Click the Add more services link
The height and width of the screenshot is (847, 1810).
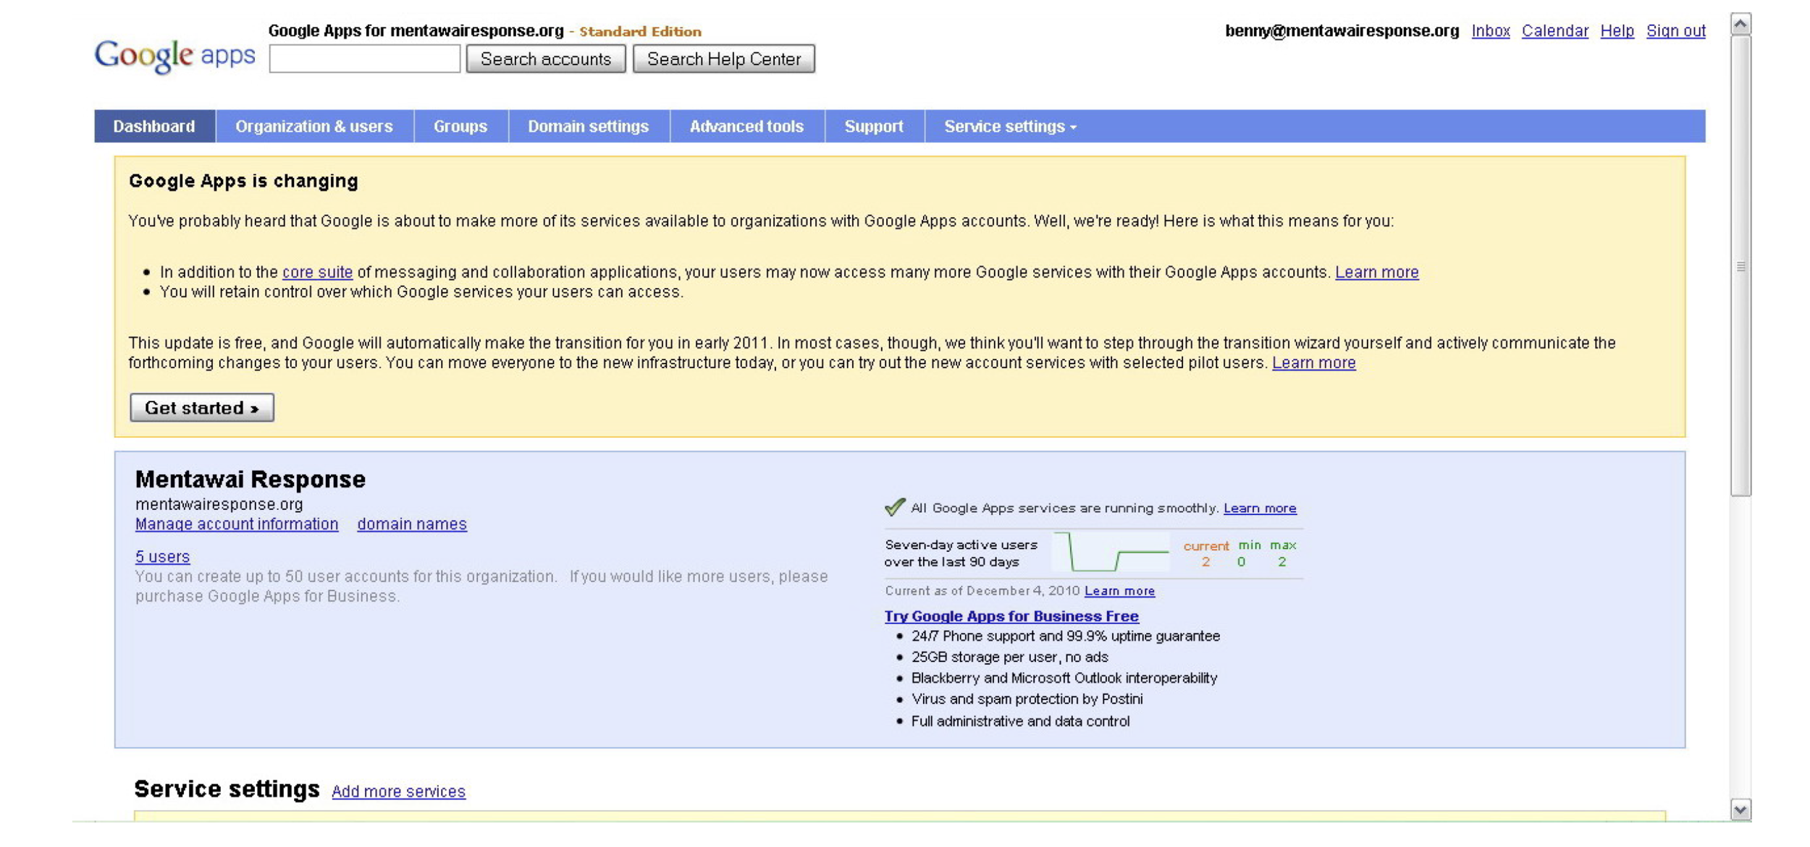click(x=398, y=791)
